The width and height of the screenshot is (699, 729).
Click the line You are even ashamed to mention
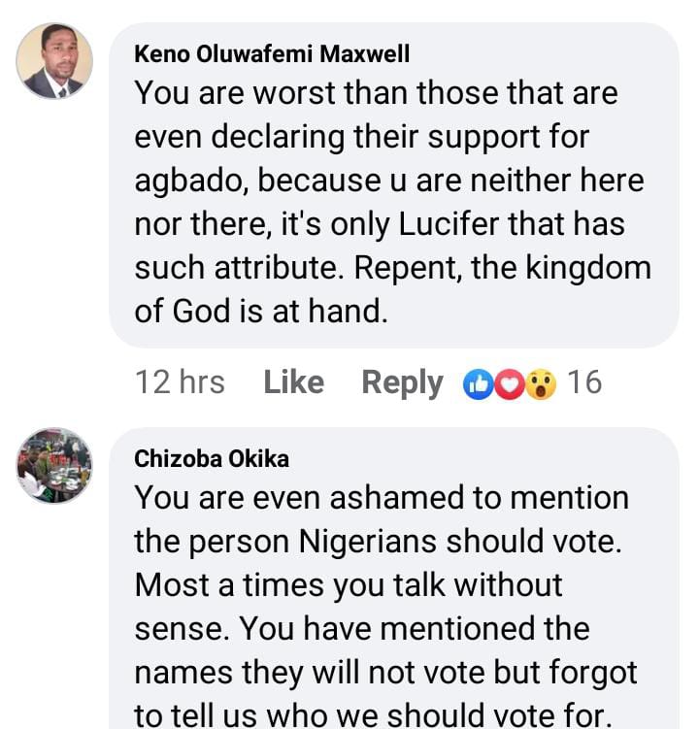coord(382,498)
